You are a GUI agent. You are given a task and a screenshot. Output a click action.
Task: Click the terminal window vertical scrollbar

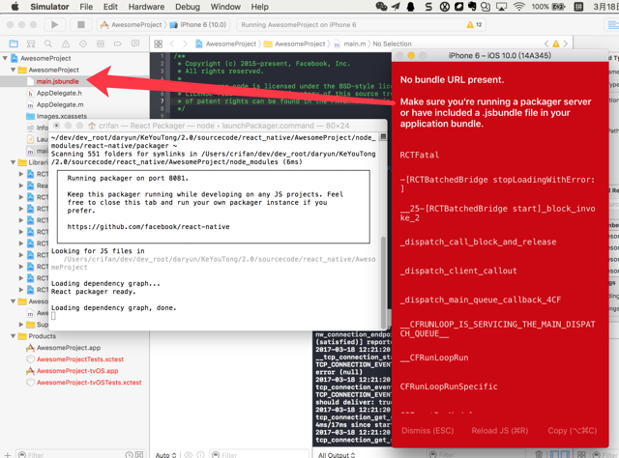point(383,283)
